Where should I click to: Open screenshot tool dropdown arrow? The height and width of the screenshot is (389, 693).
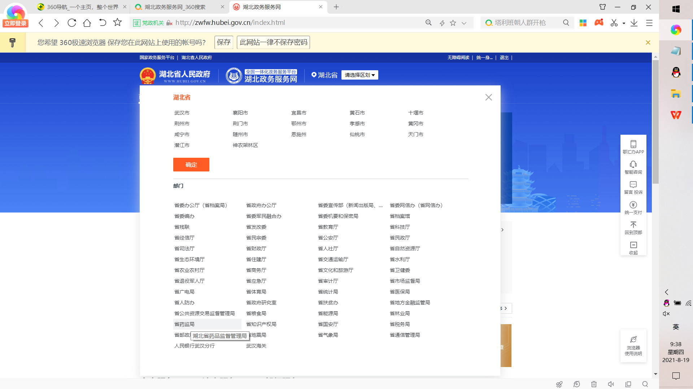point(624,23)
